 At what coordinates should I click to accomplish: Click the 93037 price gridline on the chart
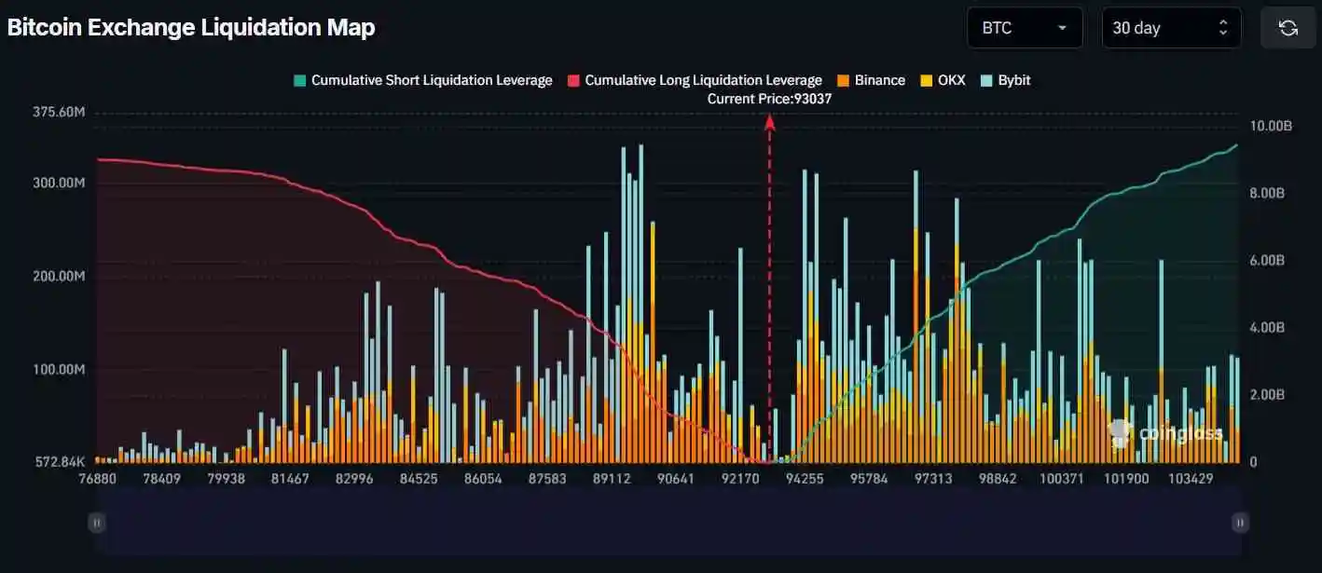(x=768, y=280)
